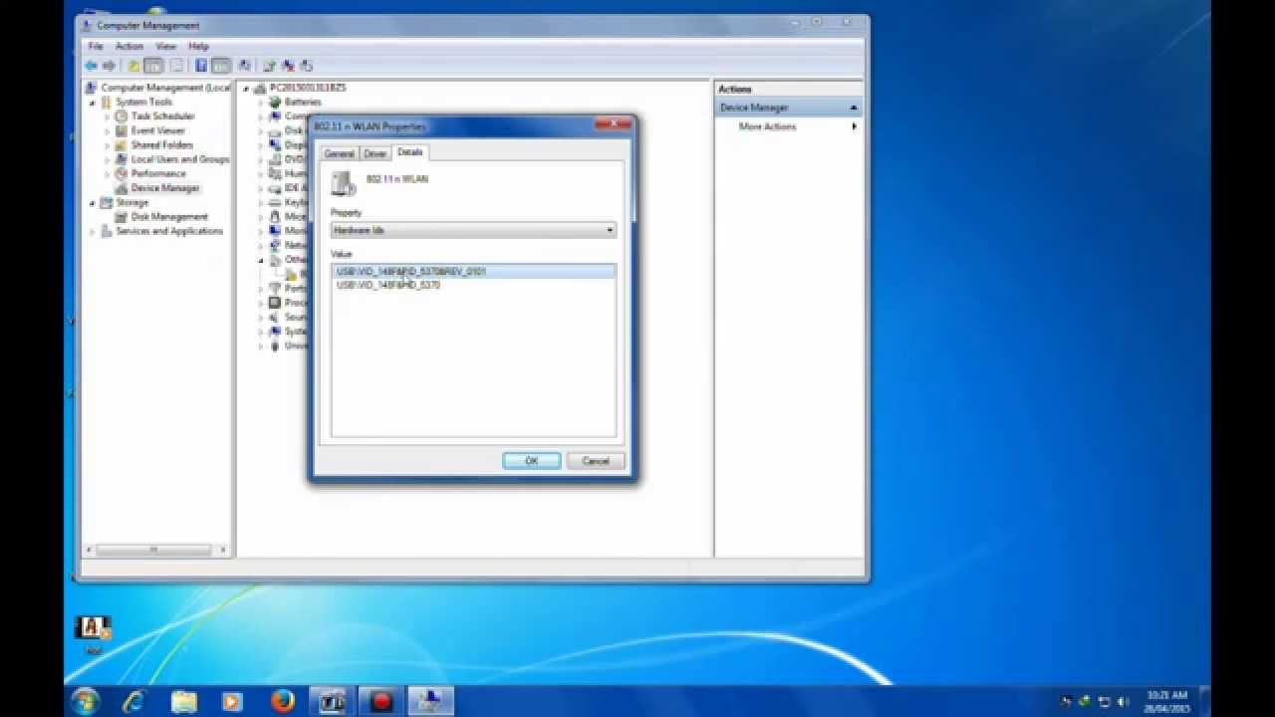Click the console tree scrollbar right arrow

(x=223, y=550)
